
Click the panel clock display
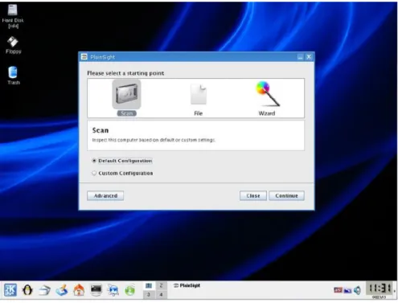click(x=380, y=289)
